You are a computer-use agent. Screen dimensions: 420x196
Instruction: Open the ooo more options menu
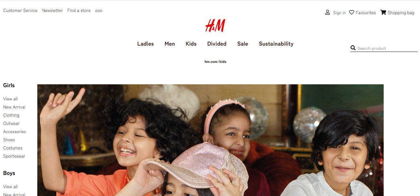(x=99, y=10)
